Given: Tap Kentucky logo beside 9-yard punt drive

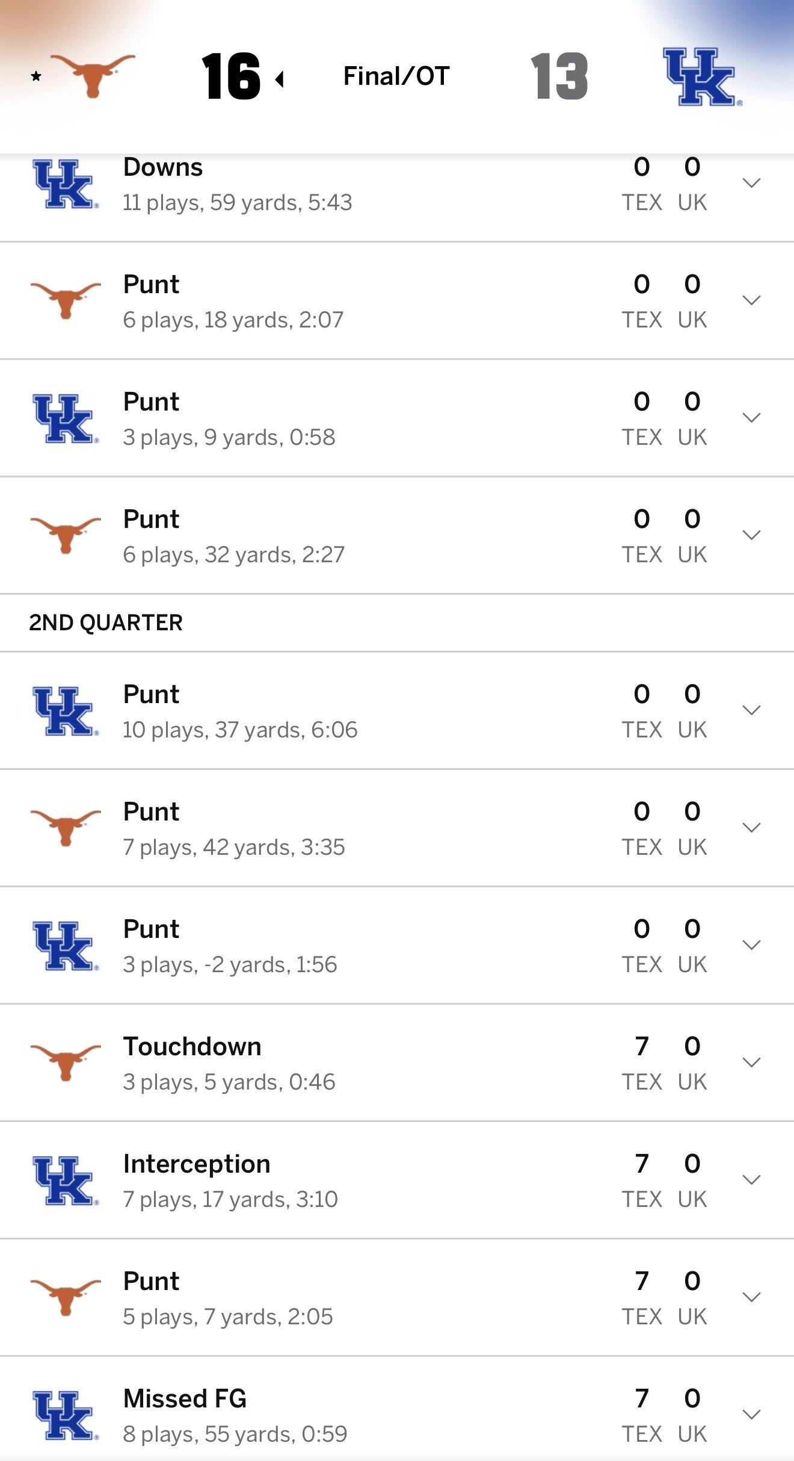Looking at the screenshot, I should [65, 419].
